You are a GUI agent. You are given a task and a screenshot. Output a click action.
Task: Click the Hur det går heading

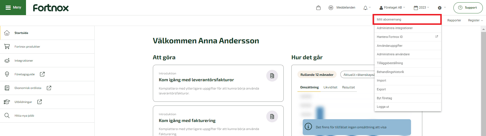tap(307, 57)
